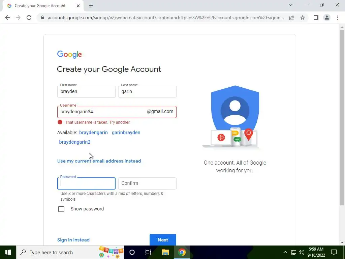Viewport: 345px width, 259px height.
Task: Show hidden system tray icons
Action: click(285, 252)
